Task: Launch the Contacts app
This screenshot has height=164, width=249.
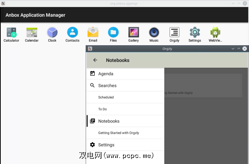Action: coord(72,33)
